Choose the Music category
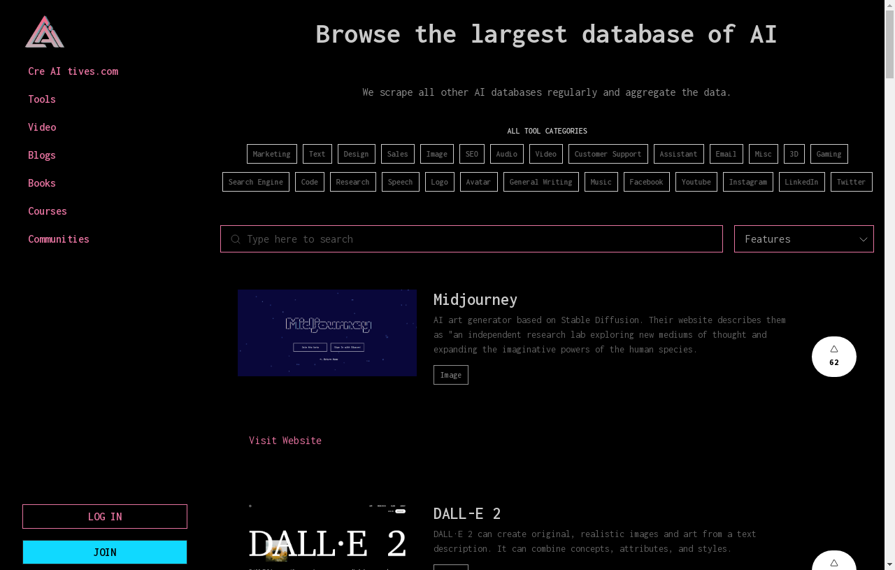Image resolution: width=895 pixels, height=570 pixels. (x=601, y=182)
